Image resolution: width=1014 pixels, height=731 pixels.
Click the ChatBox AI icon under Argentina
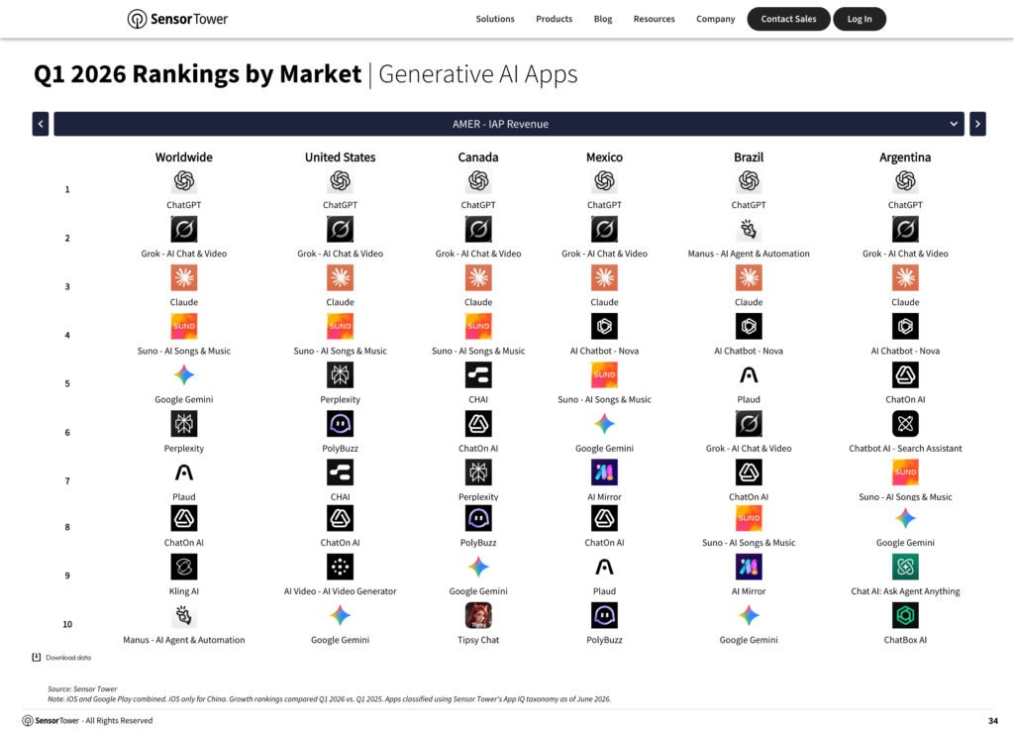tap(905, 615)
